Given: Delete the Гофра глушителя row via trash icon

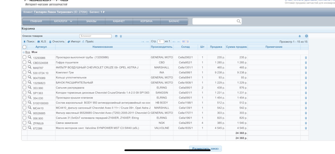Looking at the screenshot, I should click(306, 63).
